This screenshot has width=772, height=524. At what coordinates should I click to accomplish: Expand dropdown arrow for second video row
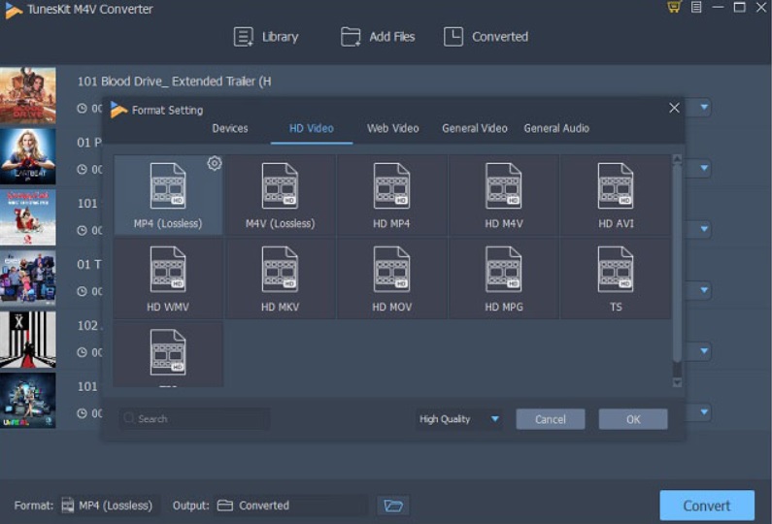(x=704, y=168)
